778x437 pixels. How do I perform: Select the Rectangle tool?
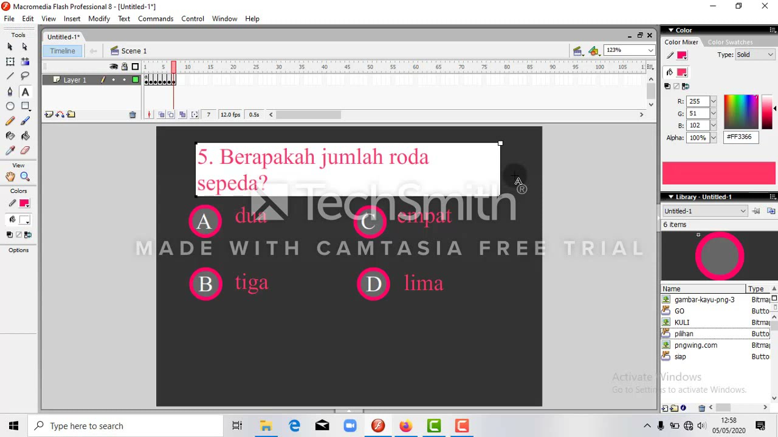pos(25,106)
